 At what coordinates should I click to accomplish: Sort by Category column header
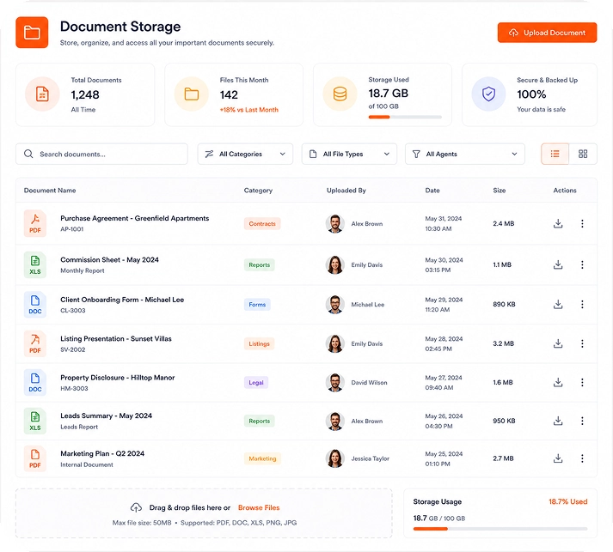coord(258,191)
